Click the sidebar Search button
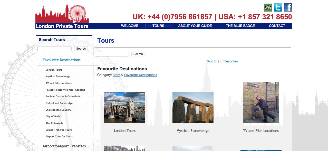 81,49
